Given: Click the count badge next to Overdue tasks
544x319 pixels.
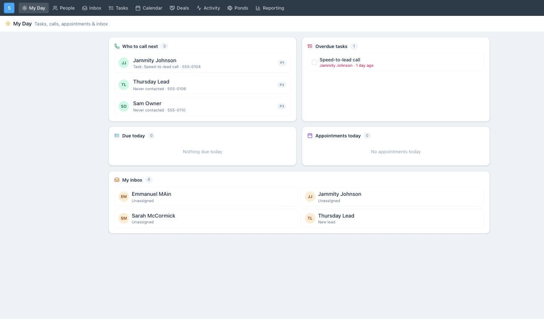Looking at the screenshot, I should [354, 46].
